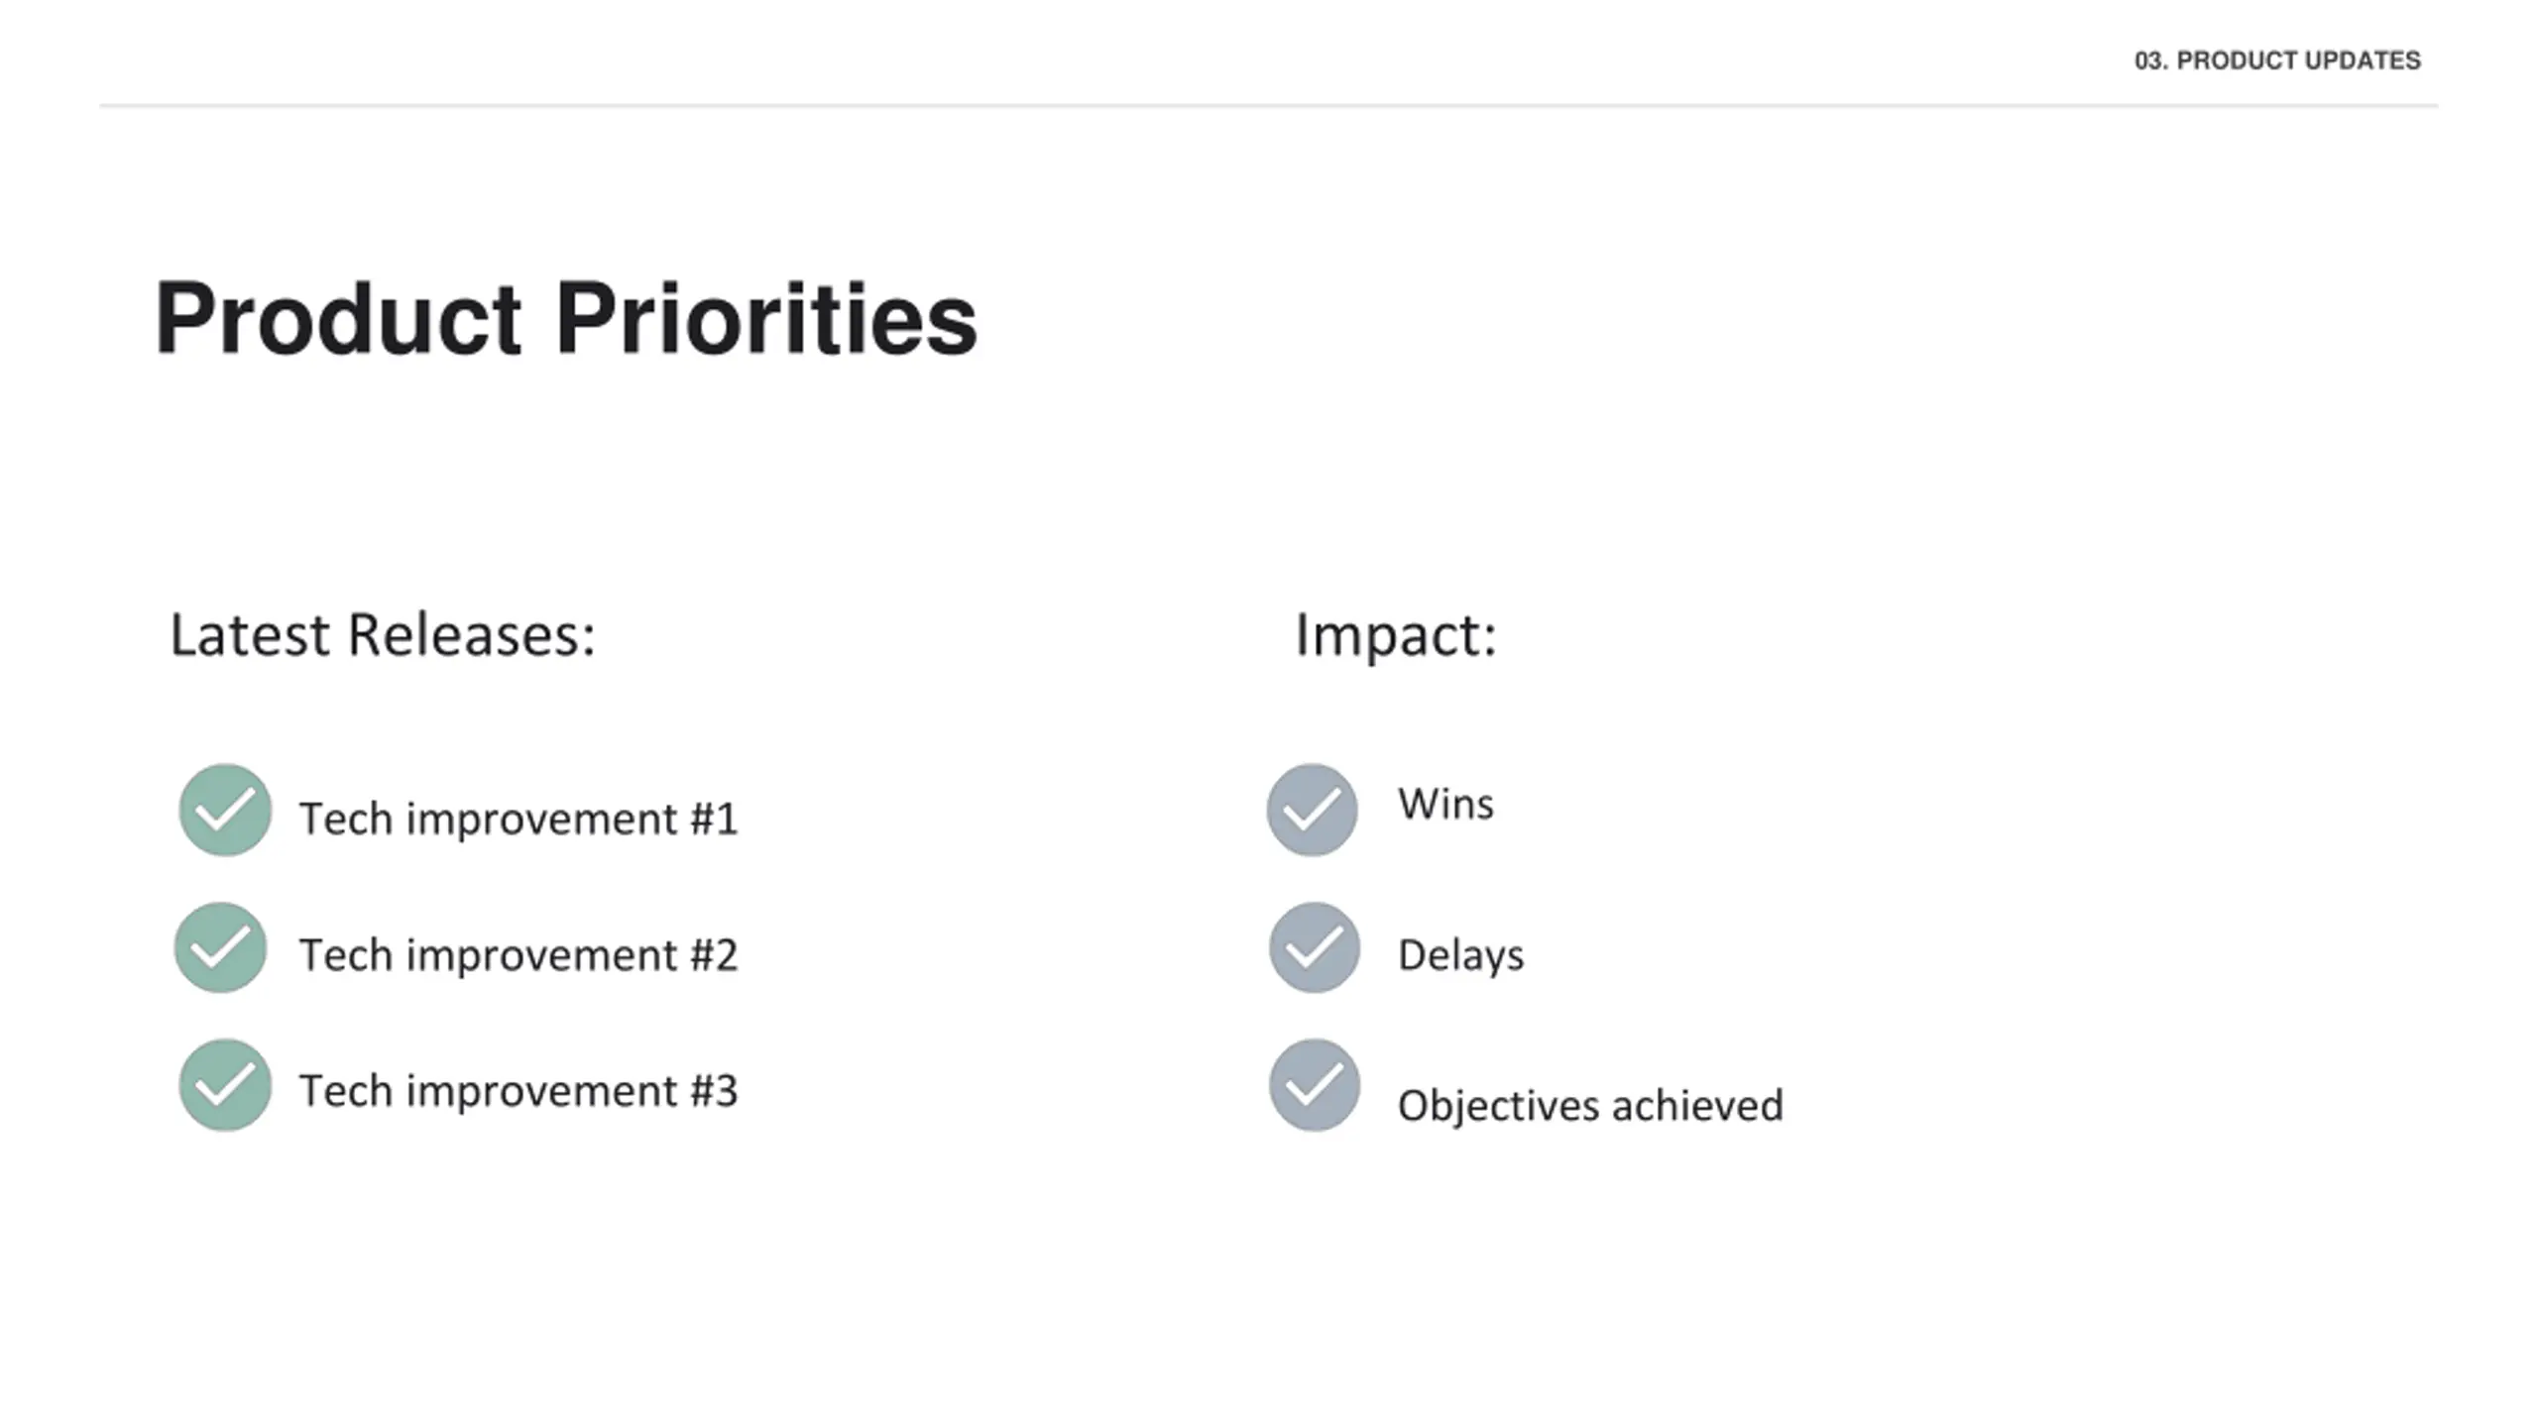Click the word "Priorities" in the slide title

(766, 319)
